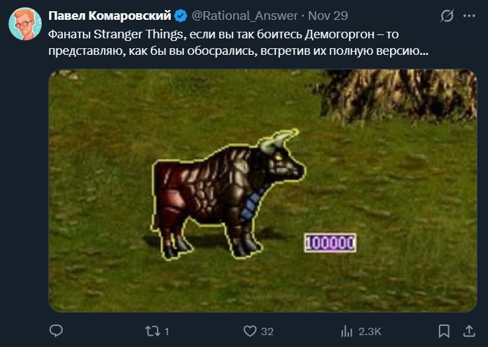
Task: Click the like count 32
Action: [267, 332]
